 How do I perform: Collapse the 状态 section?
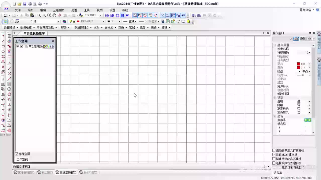click(275, 98)
